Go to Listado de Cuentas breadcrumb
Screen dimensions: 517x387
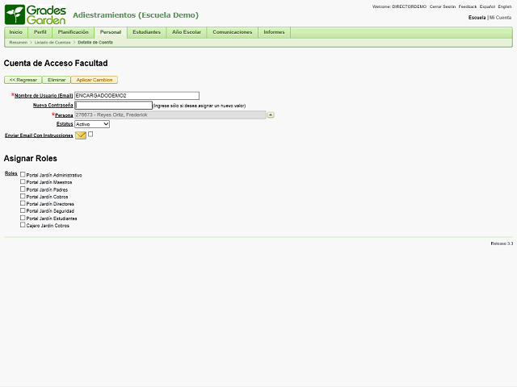click(x=53, y=43)
